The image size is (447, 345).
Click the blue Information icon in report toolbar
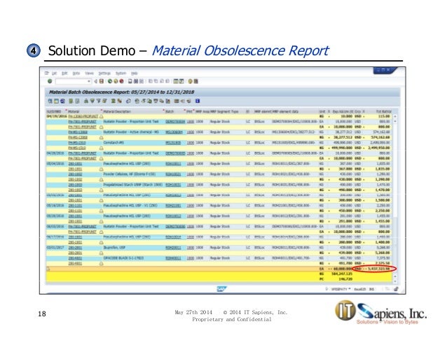(198, 101)
